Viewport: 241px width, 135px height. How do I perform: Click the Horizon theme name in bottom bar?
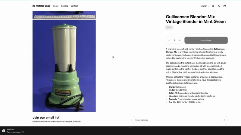(x=10, y=129)
